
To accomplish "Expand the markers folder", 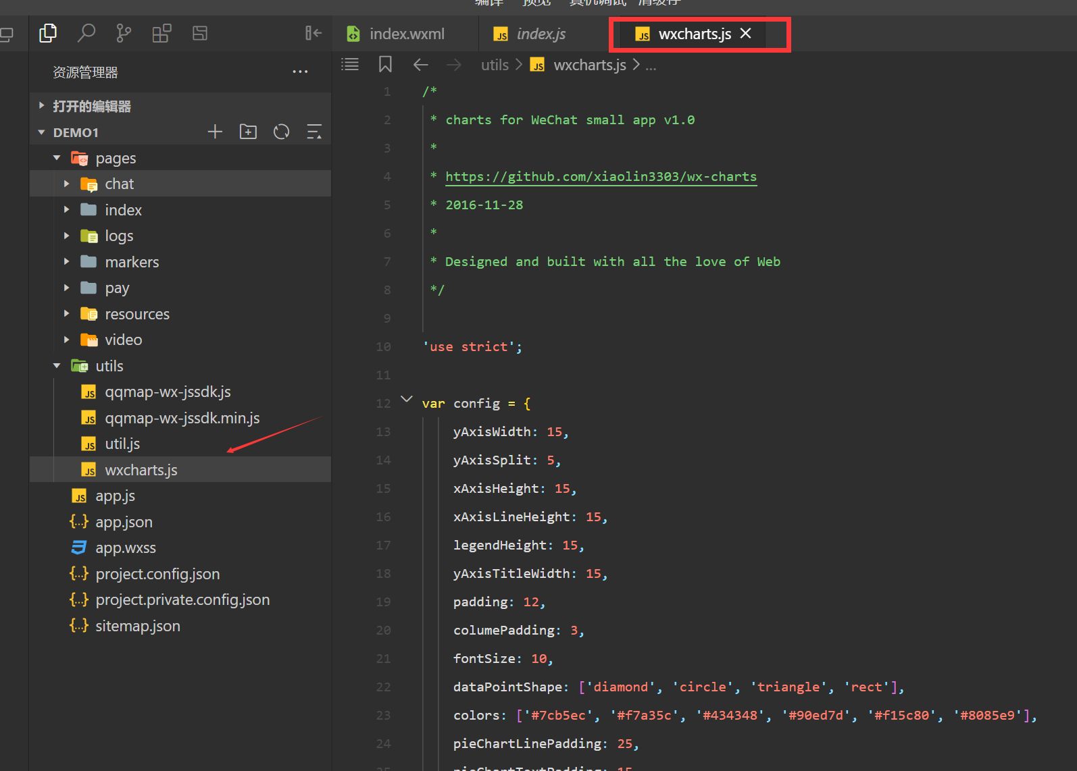I will [x=66, y=262].
